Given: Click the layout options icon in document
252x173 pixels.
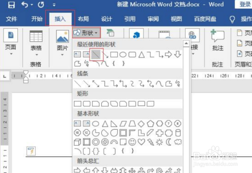Looking at the screenshot, I should (x=31, y=151).
